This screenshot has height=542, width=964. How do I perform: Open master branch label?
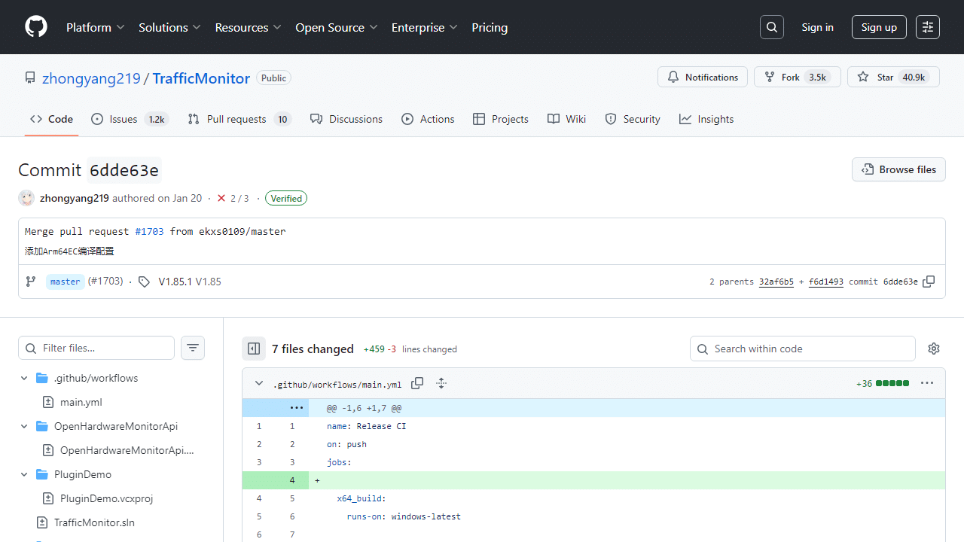click(66, 282)
